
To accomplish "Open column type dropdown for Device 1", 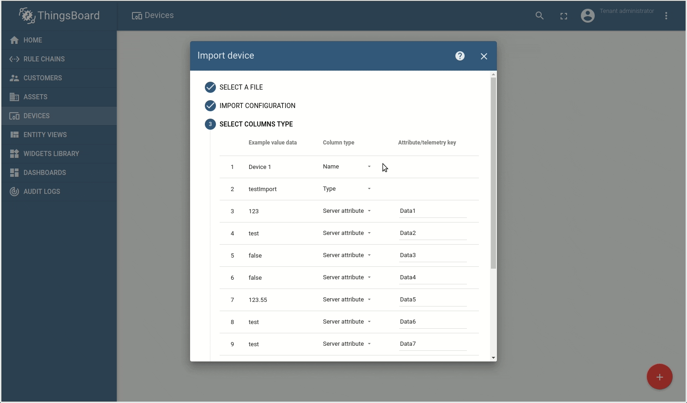I will click(347, 167).
